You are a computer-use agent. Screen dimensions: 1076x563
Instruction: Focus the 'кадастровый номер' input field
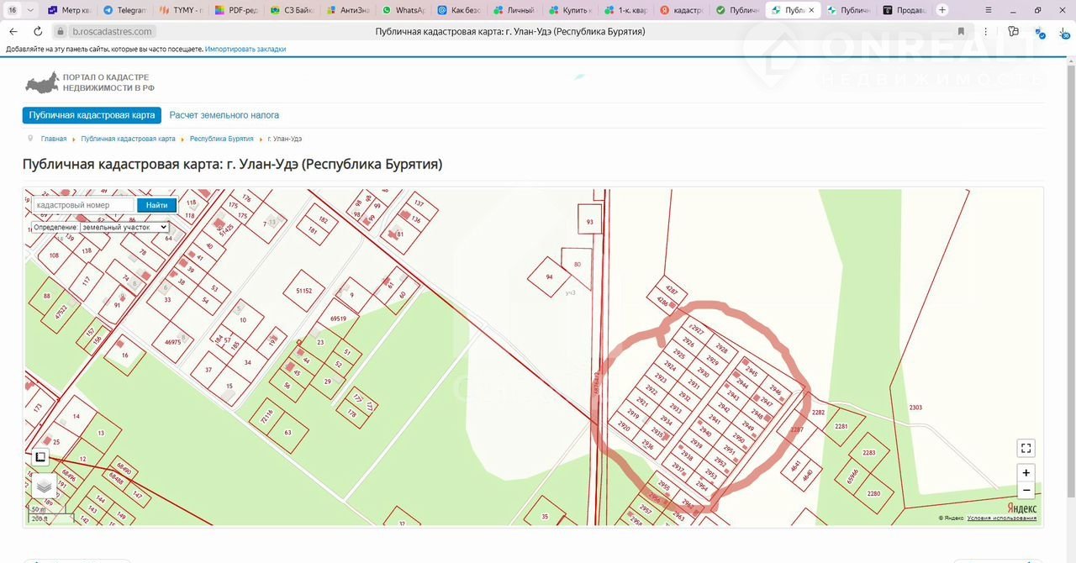83,205
